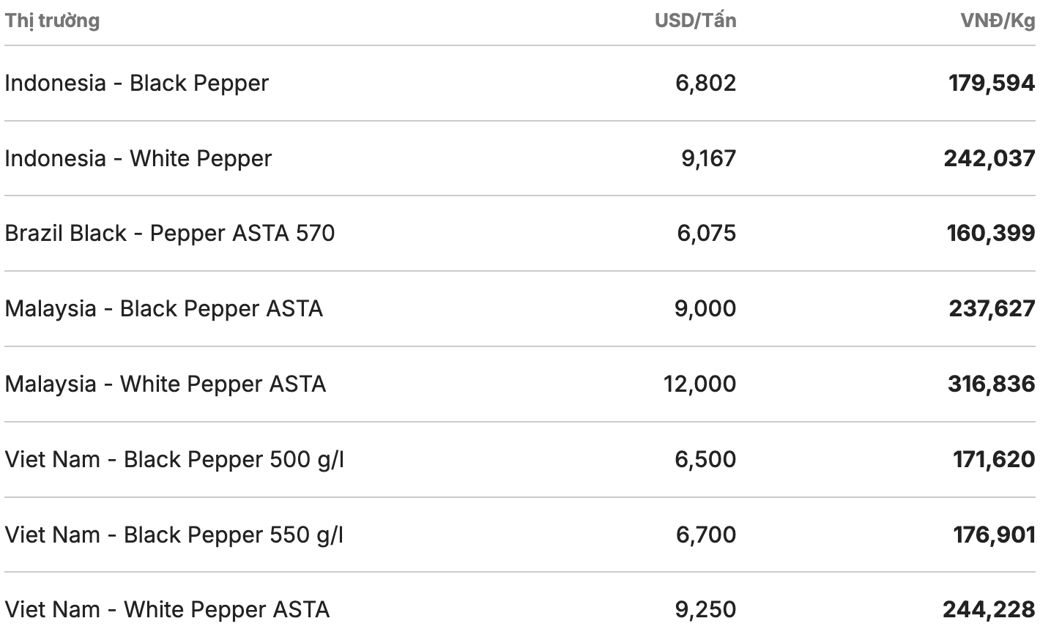
Task: Click the "Viet Nam - Black Pepper 550 g/l" entry
Action: pos(174,535)
